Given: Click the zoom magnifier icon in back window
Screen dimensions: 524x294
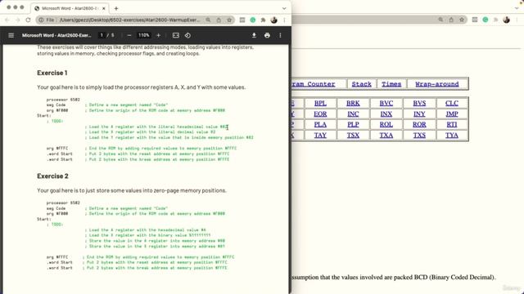Looking at the screenshot, I should pyautogui.click(x=440, y=20).
